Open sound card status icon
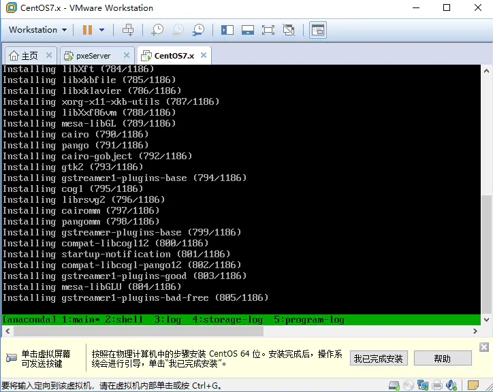493x392 pixels. [451, 385]
